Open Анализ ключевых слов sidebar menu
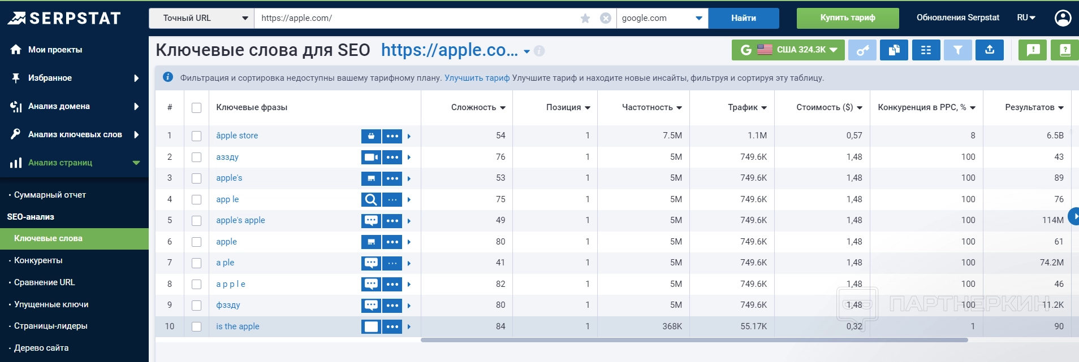 click(x=74, y=134)
